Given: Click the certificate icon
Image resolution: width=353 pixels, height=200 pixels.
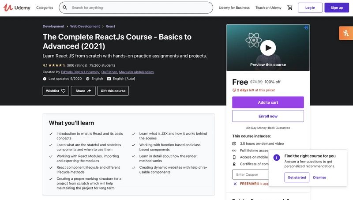Looking at the screenshot, I should 234,164.
